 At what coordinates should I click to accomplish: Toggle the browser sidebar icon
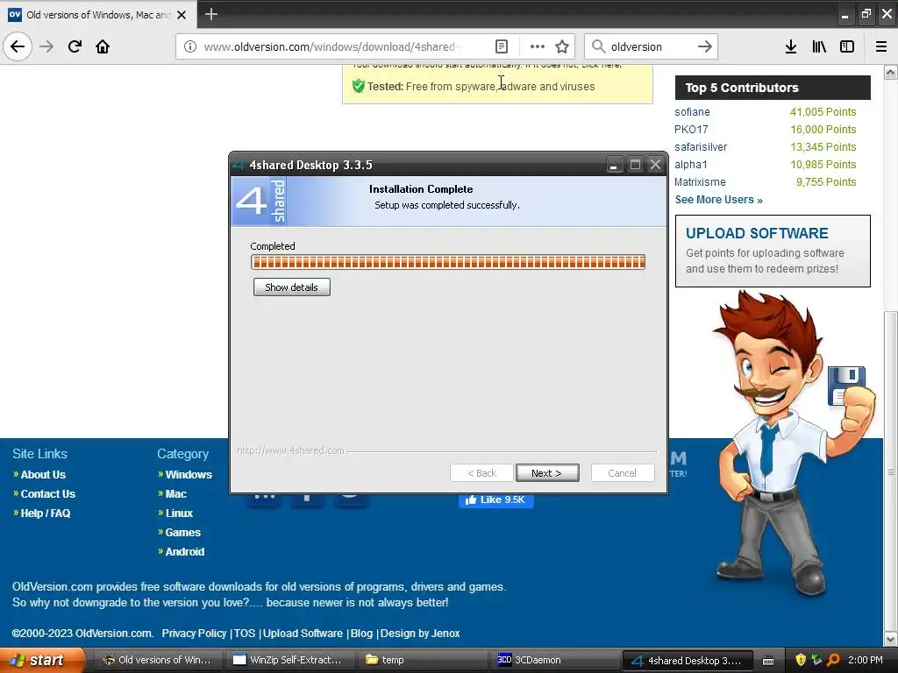847,46
